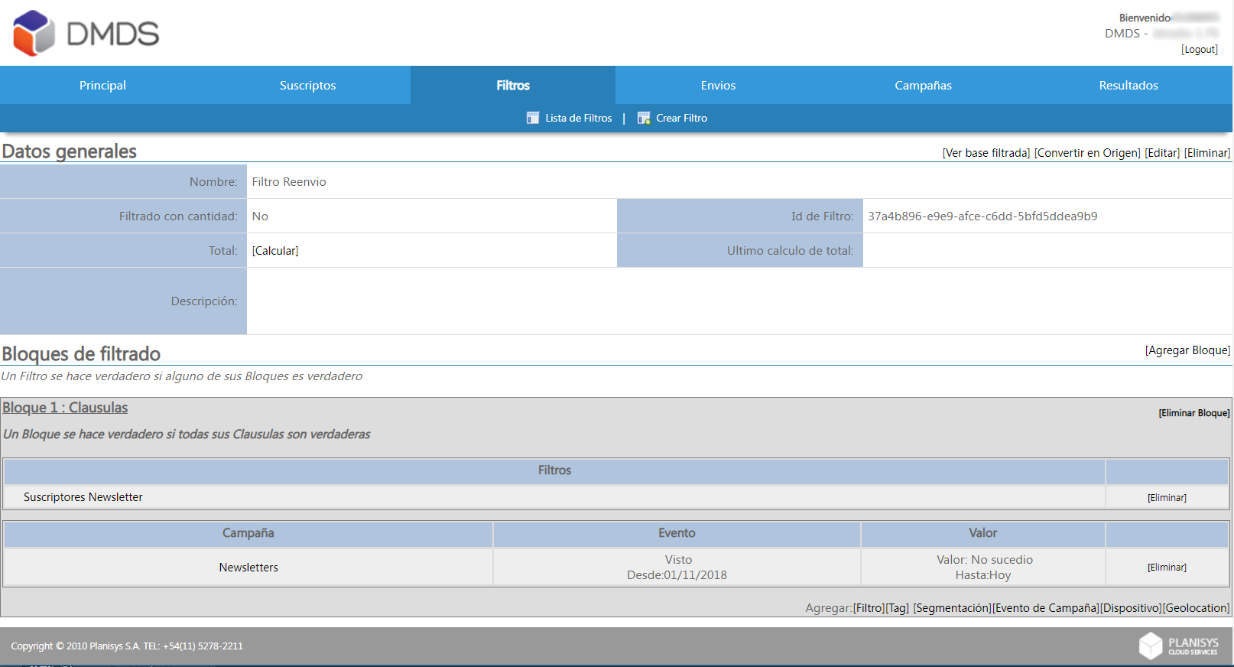
Task: Add a Geolocation clause
Action: click(1196, 608)
